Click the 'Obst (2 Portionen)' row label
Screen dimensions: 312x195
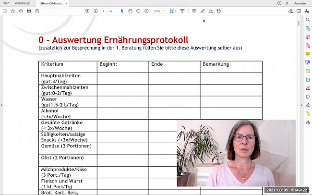click(62, 158)
